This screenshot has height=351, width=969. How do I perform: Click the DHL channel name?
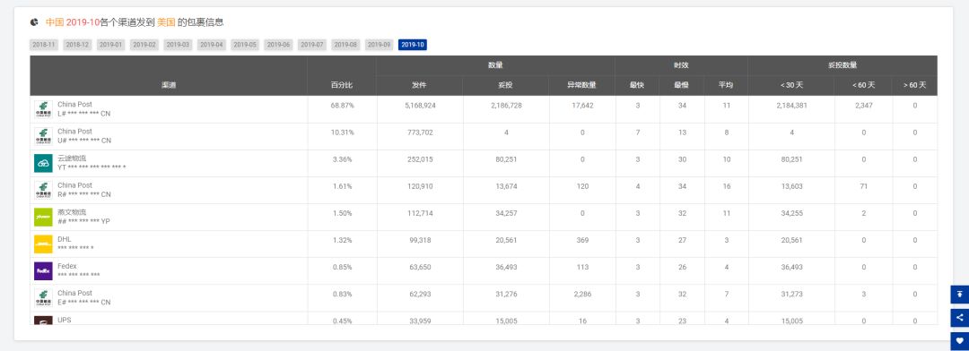click(x=65, y=239)
